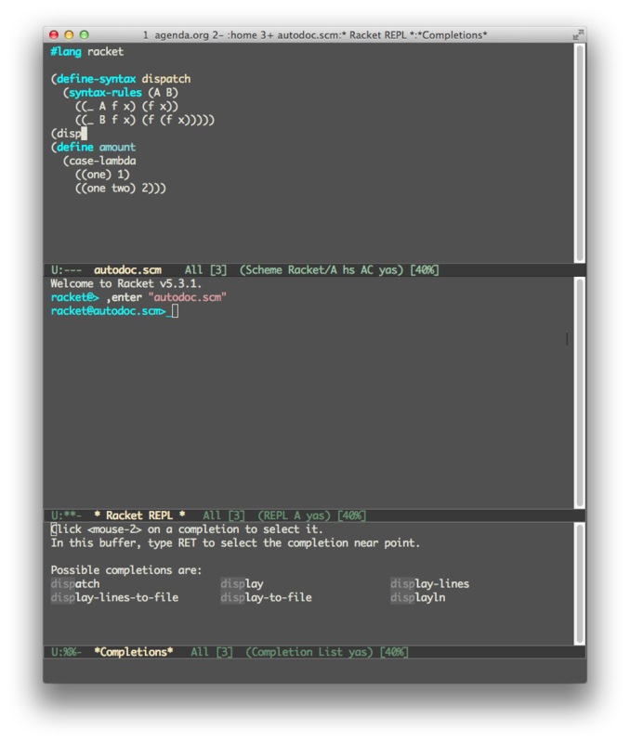Click the '* Racket REPL *' buffer name in mode line
The height and width of the screenshot is (743, 630).
139,515
